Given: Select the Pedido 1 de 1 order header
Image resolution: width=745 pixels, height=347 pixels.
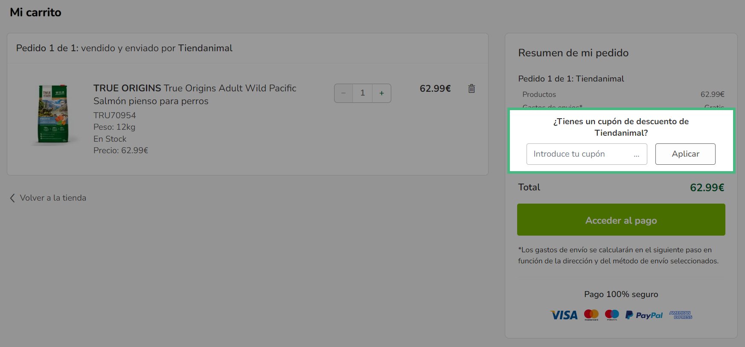Looking at the screenshot, I should [x=124, y=48].
